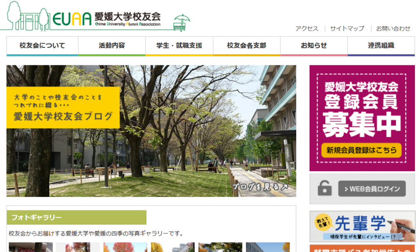
Task: Click the アクセス link
Action: 306,29
